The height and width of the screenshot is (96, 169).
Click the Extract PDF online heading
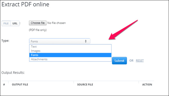point(25,4)
